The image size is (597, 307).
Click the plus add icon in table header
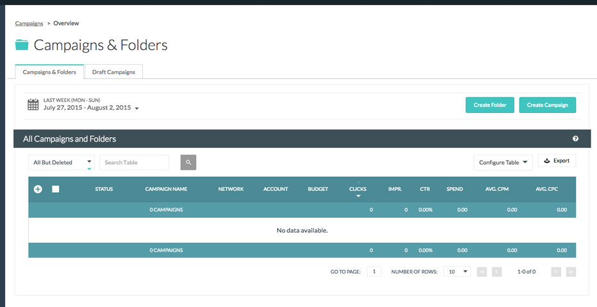coord(38,189)
